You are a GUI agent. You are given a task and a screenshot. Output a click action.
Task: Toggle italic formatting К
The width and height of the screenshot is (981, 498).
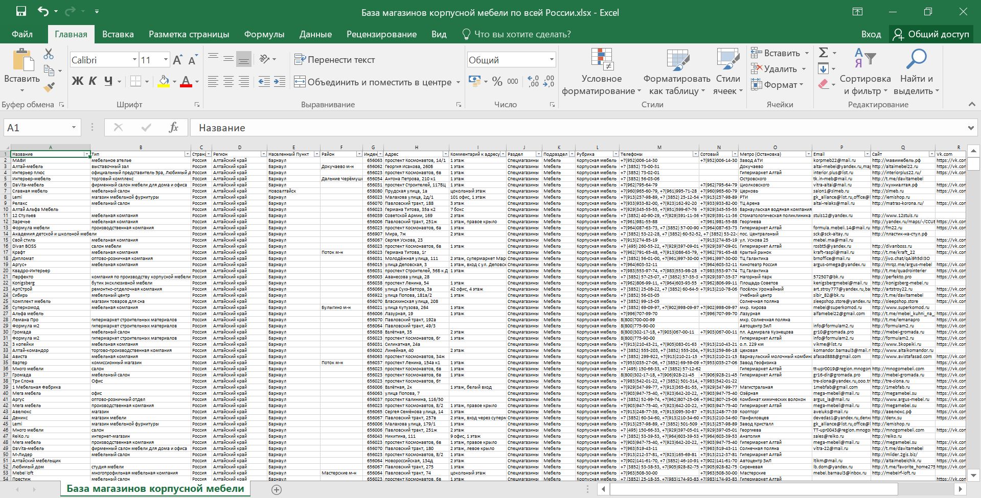[93, 81]
